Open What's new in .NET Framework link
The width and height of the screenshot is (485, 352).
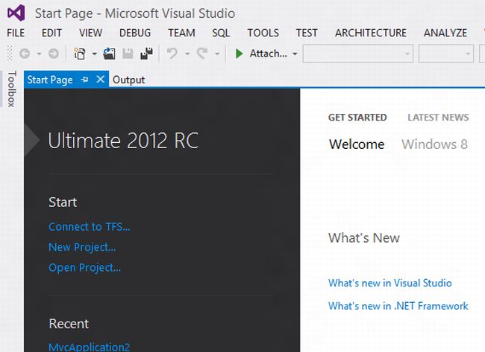click(x=398, y=306)
